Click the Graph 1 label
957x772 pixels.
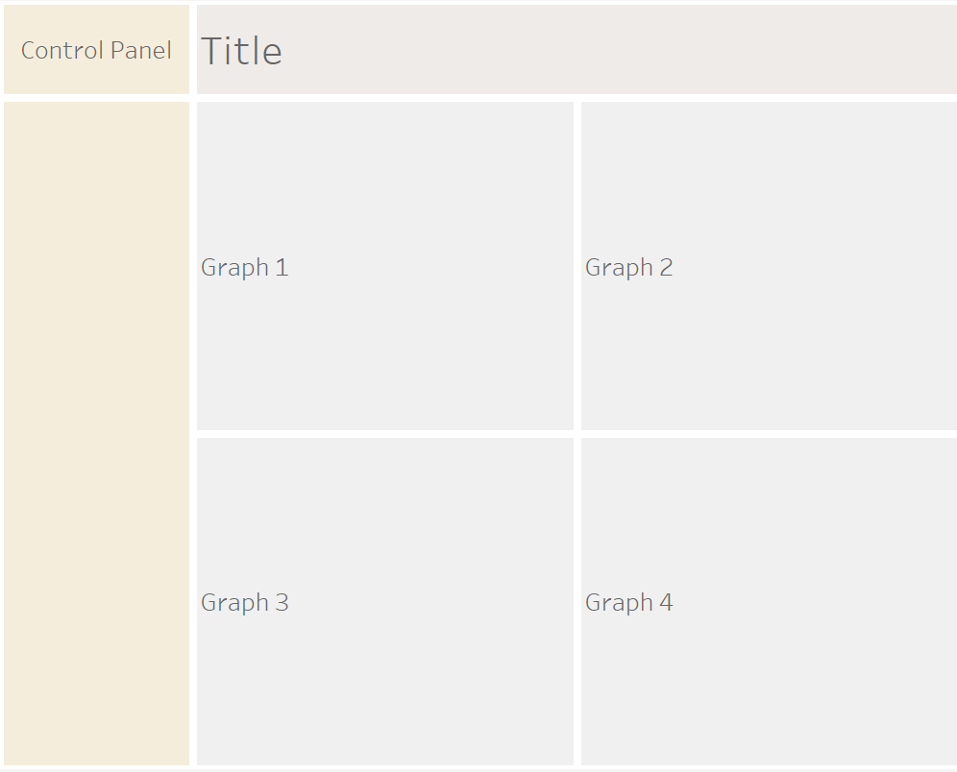point(244,267)
